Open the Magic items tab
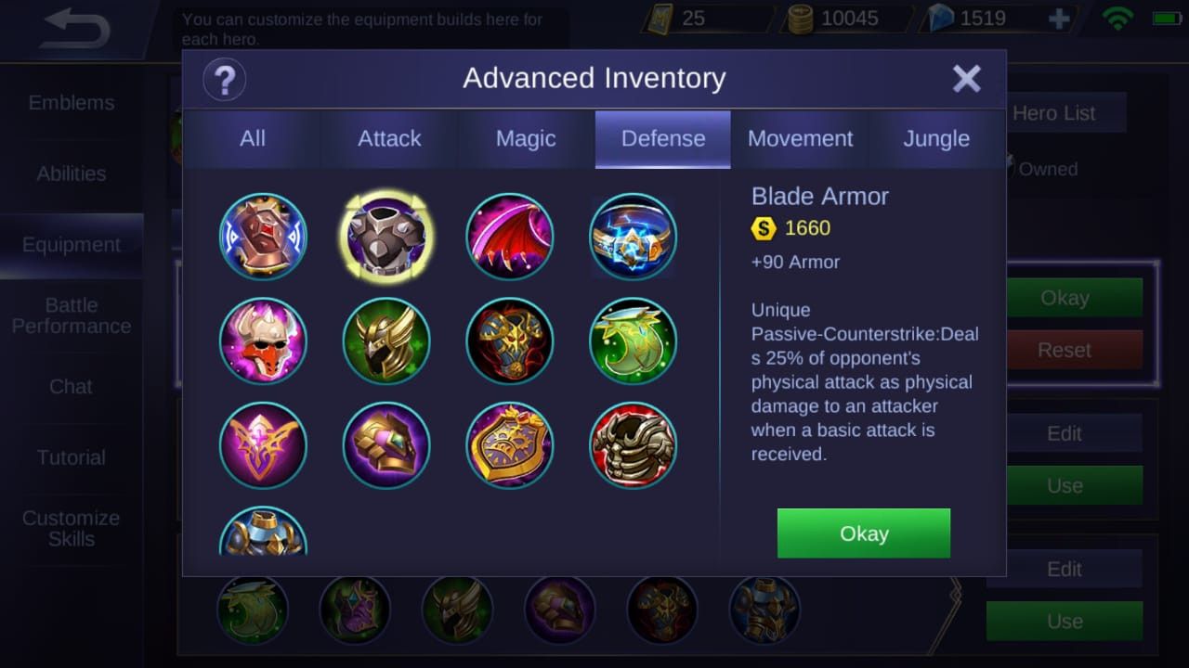The height and width of the screenshot is (668, 1189). (526, 139)
